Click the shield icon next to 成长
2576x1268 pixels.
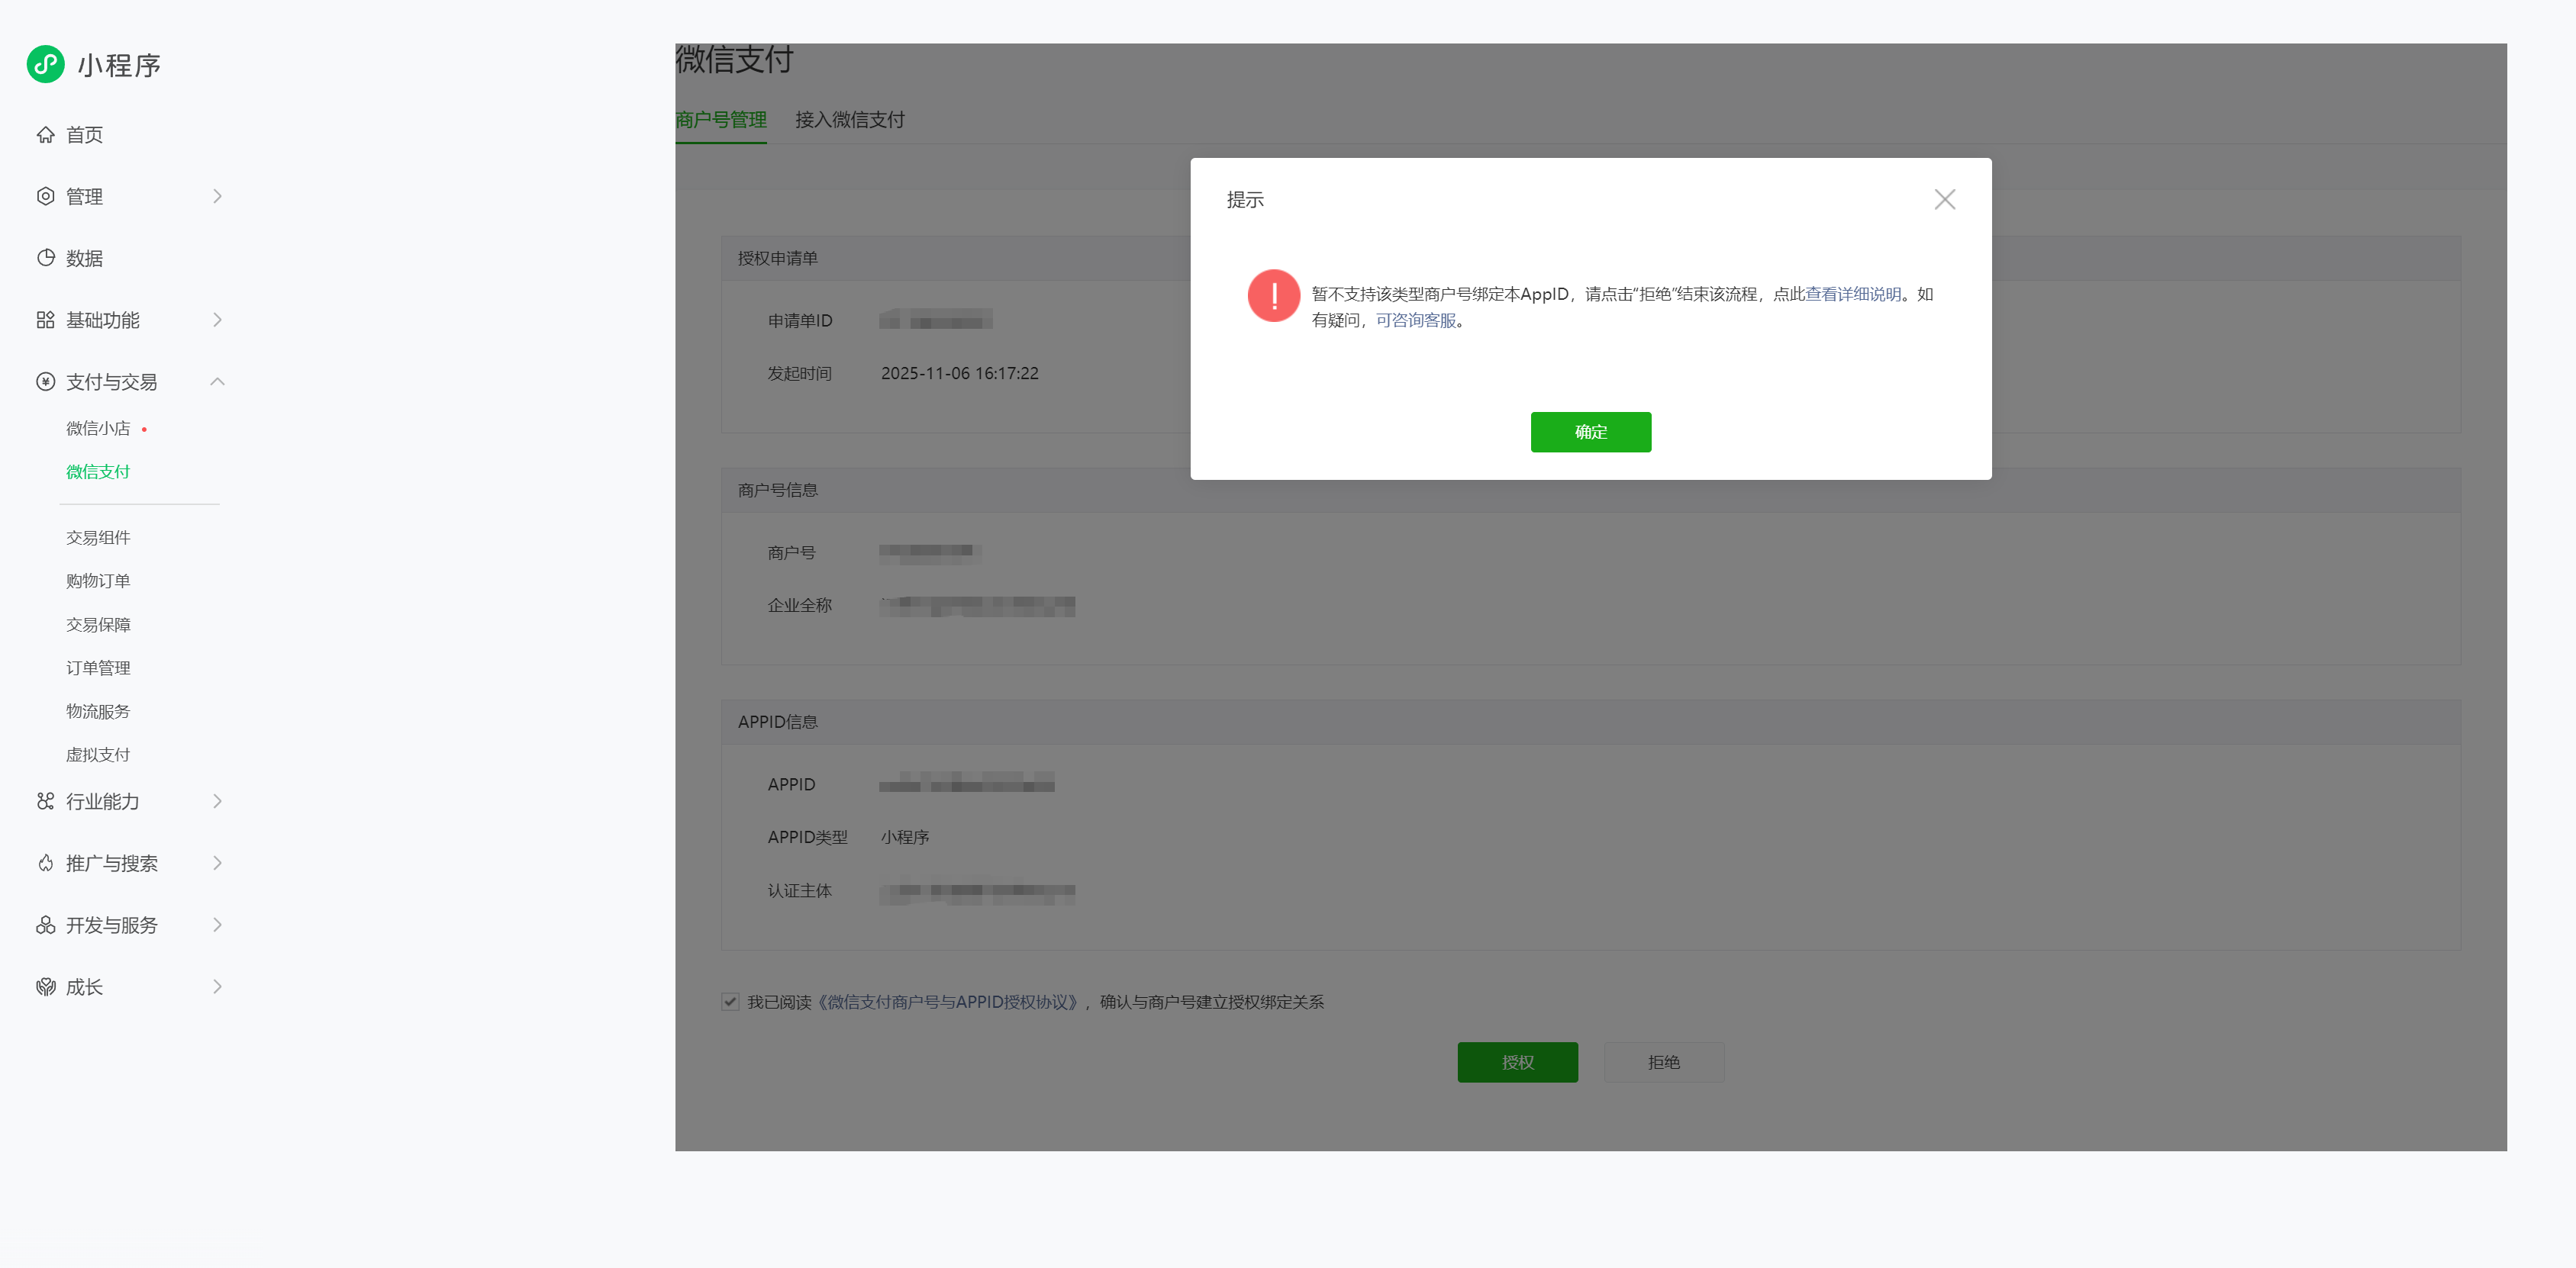[x=45, y=987]
